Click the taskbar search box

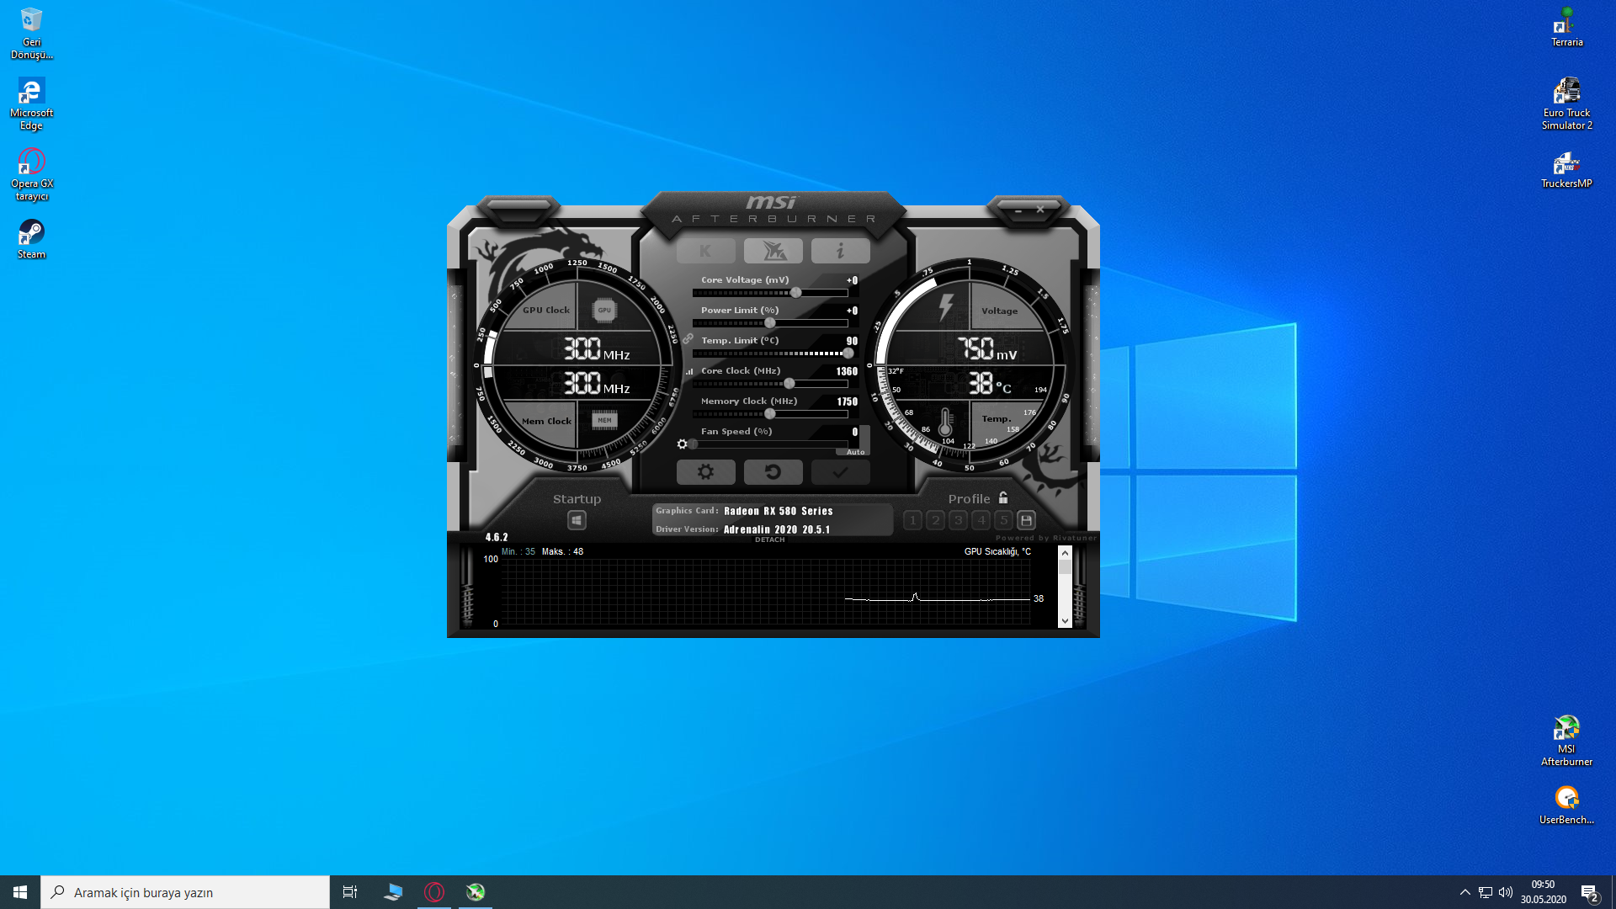[x=185, y=892]
